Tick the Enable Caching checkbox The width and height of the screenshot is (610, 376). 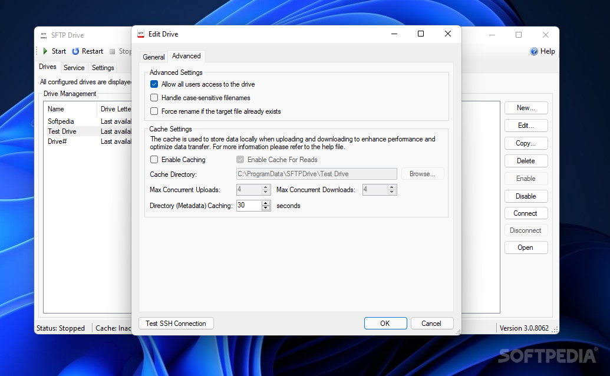[x=154, y=160]
